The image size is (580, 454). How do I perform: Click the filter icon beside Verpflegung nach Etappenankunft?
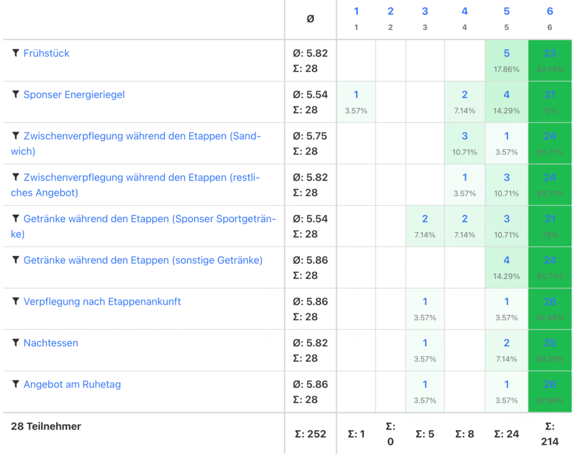point(16,301)
